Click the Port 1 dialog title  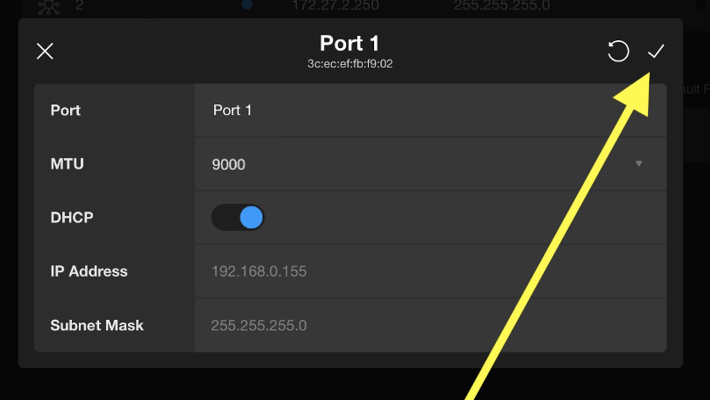pos(349,44)
